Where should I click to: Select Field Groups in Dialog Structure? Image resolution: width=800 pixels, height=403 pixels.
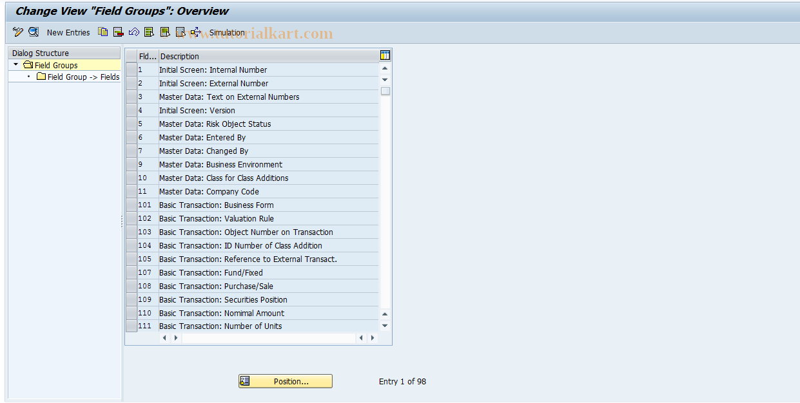[56, 65]
